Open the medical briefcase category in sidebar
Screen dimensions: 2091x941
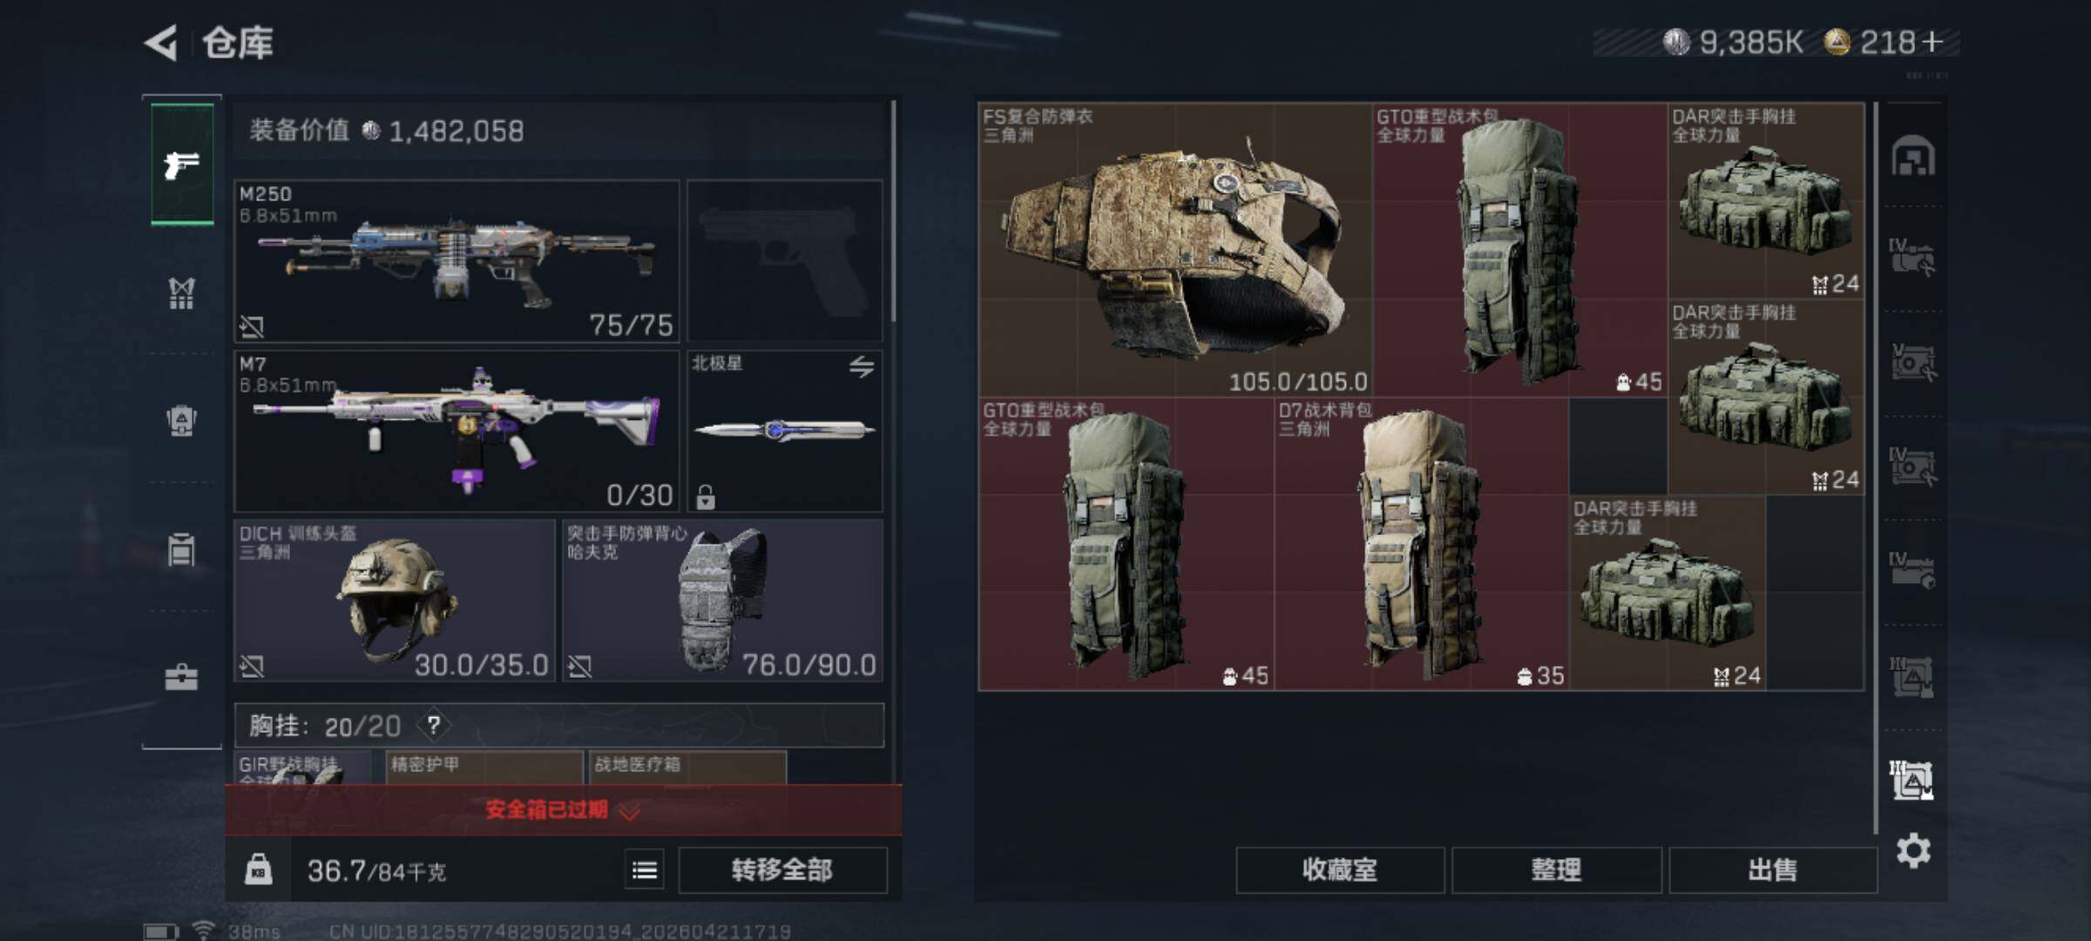pos(181,678)
